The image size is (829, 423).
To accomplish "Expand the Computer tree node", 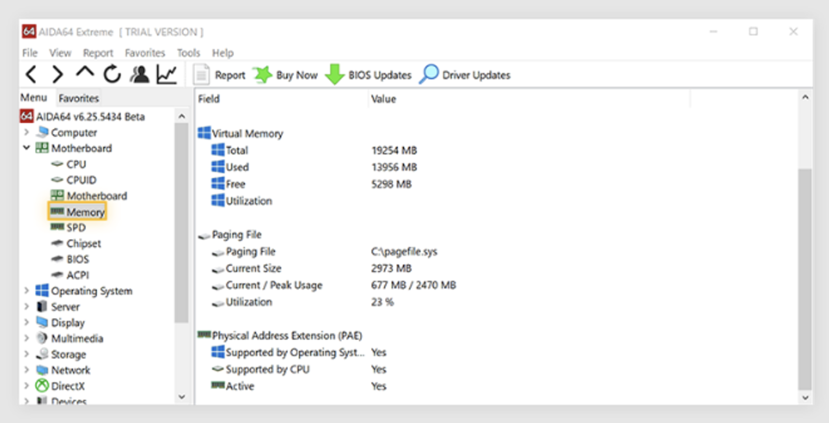I will click(26, 133).
